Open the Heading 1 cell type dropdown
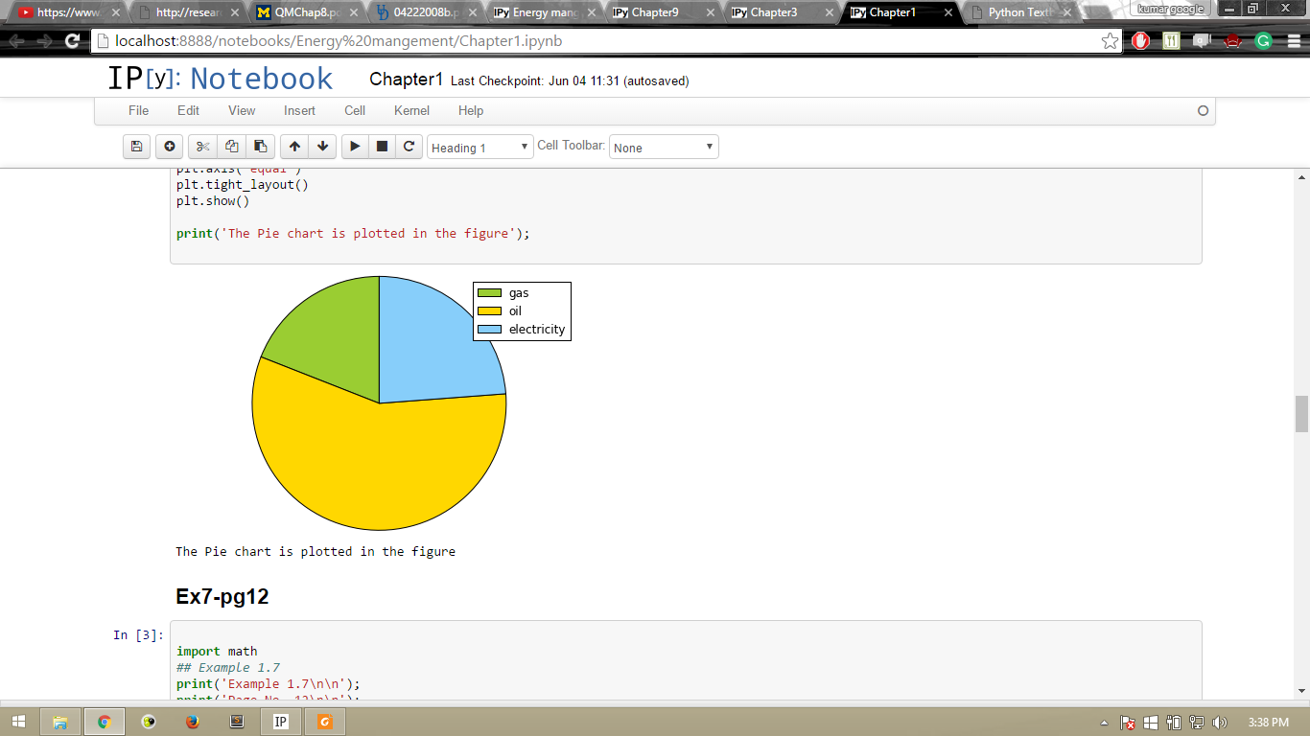The width and height of the screenshot is (1310, 736). click(480, 148)
